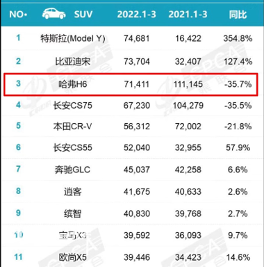Click the 比亚迪宋 model name
Screen dimensions: 264x267
(x=72, y=61)
